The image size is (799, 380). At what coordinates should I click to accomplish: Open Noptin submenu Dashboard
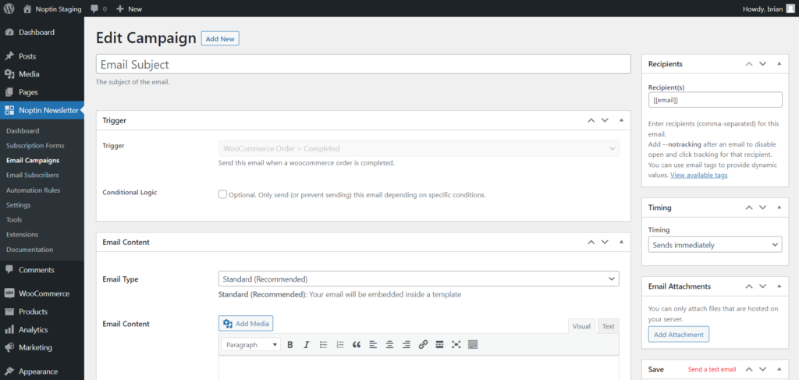[23, 131]
